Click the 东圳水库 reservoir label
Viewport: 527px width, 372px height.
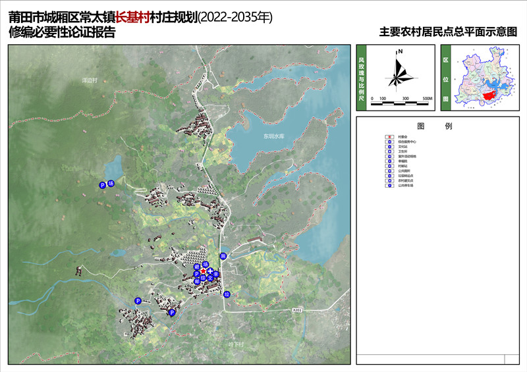point(273,137)
